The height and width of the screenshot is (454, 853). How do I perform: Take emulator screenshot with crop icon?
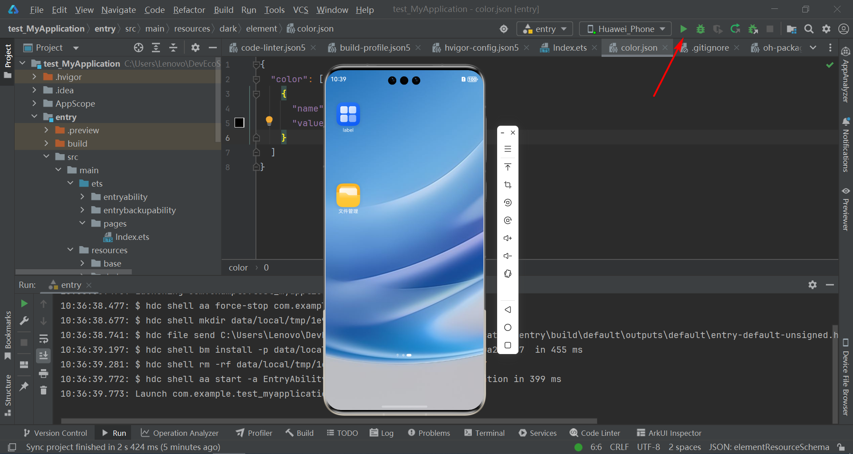[508, 185]
